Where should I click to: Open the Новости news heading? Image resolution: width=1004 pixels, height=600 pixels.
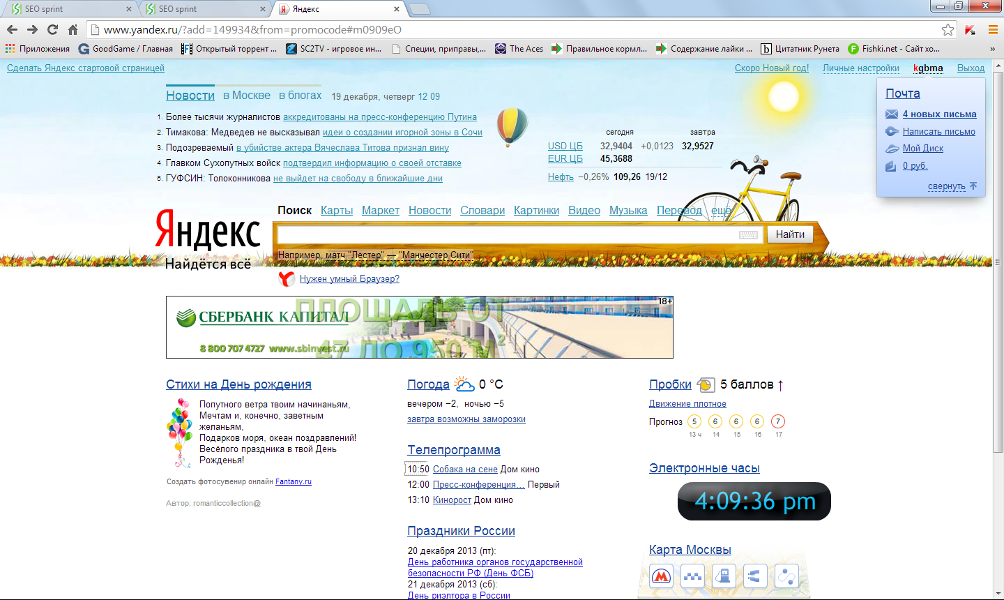point(190,96)
